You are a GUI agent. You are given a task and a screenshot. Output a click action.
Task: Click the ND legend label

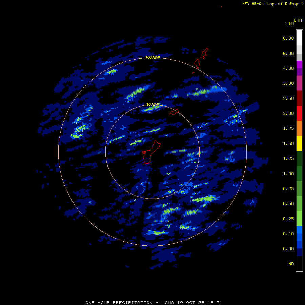coord(291,264)
